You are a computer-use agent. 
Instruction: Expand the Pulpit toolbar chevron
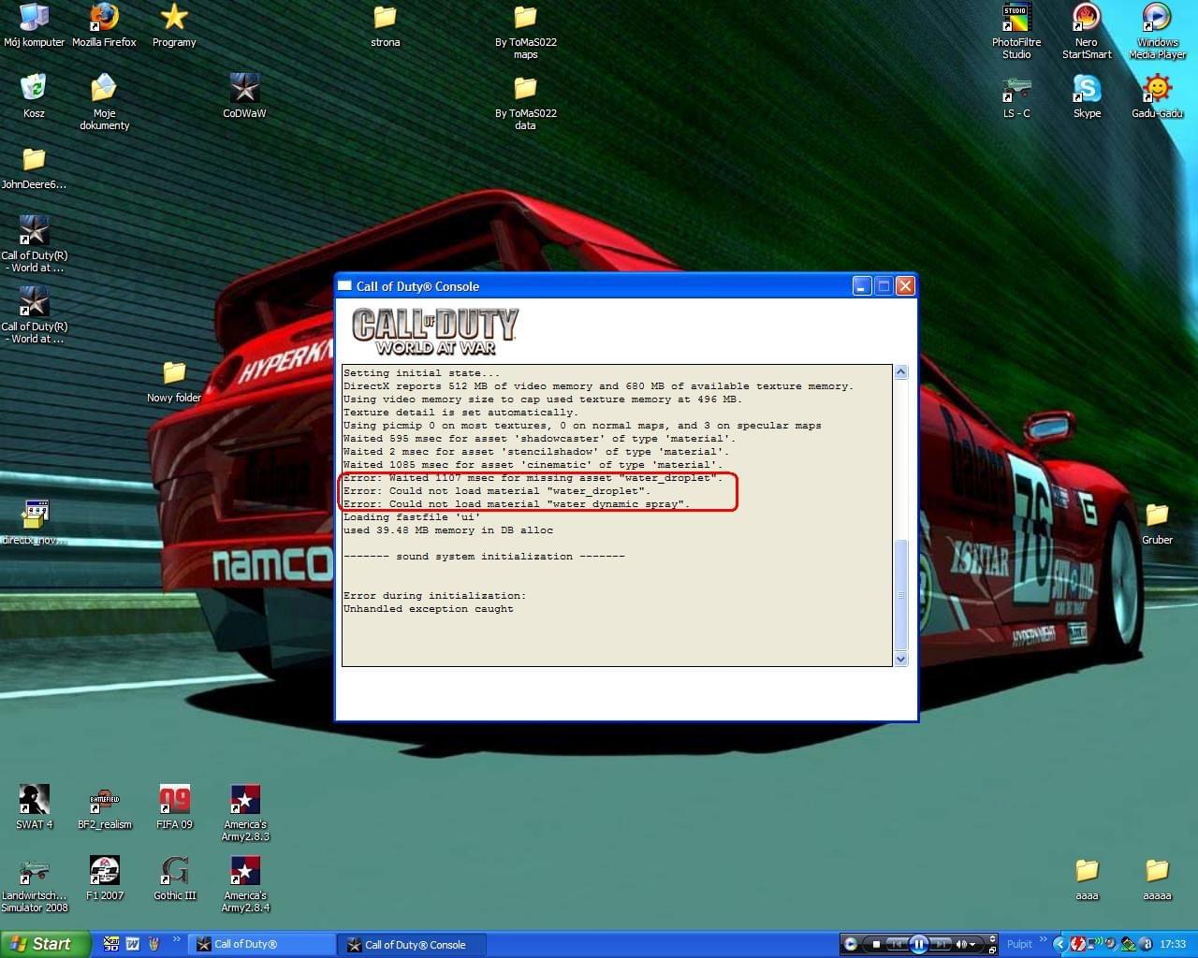[1043, 940]
